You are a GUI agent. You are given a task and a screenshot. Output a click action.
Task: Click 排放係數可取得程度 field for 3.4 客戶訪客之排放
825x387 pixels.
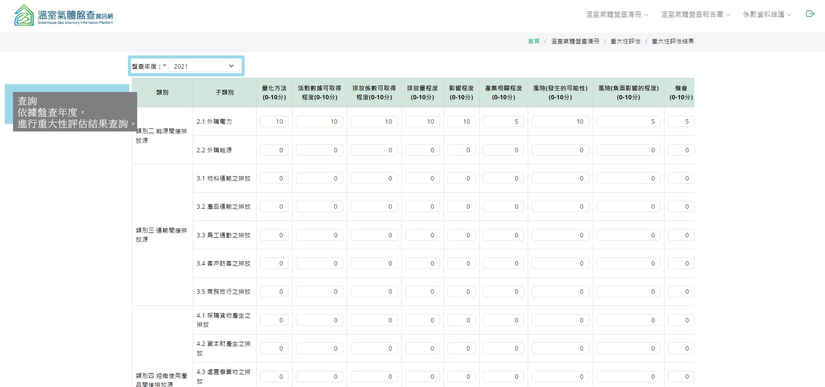point(374,263)
